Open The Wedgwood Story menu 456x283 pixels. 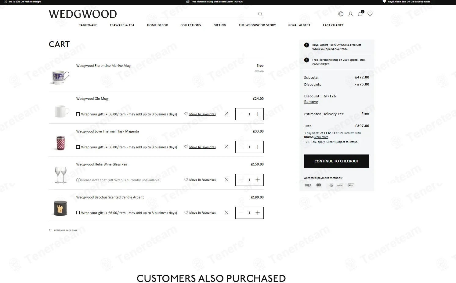(x=257, y=25)
